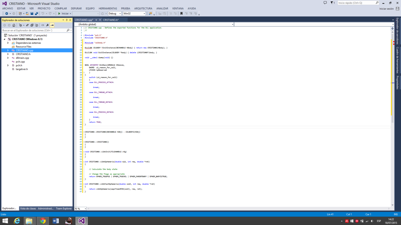Click the ESP language indicator in taskbar
This screenshot has width=401, height=225.
tap(379, 221)
